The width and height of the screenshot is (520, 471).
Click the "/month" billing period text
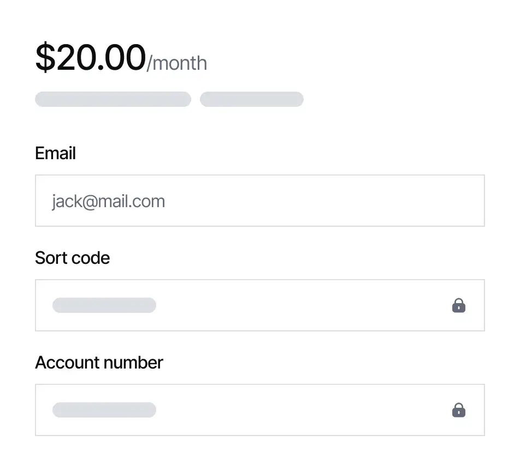[x=177, y=63]
